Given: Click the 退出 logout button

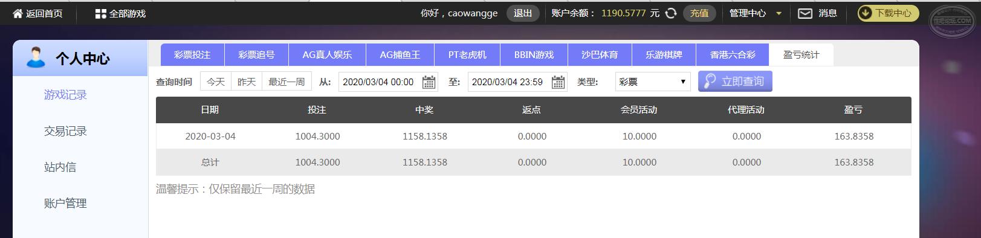Looking at the screenshot, I should [x=523, y=13].
